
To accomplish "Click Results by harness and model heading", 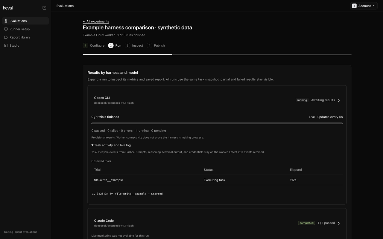I will click(x=113, y=73).
